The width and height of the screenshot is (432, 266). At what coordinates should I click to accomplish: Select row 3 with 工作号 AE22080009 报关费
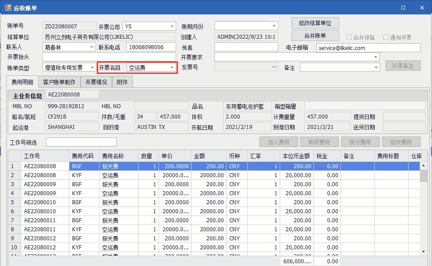point(40,184)
